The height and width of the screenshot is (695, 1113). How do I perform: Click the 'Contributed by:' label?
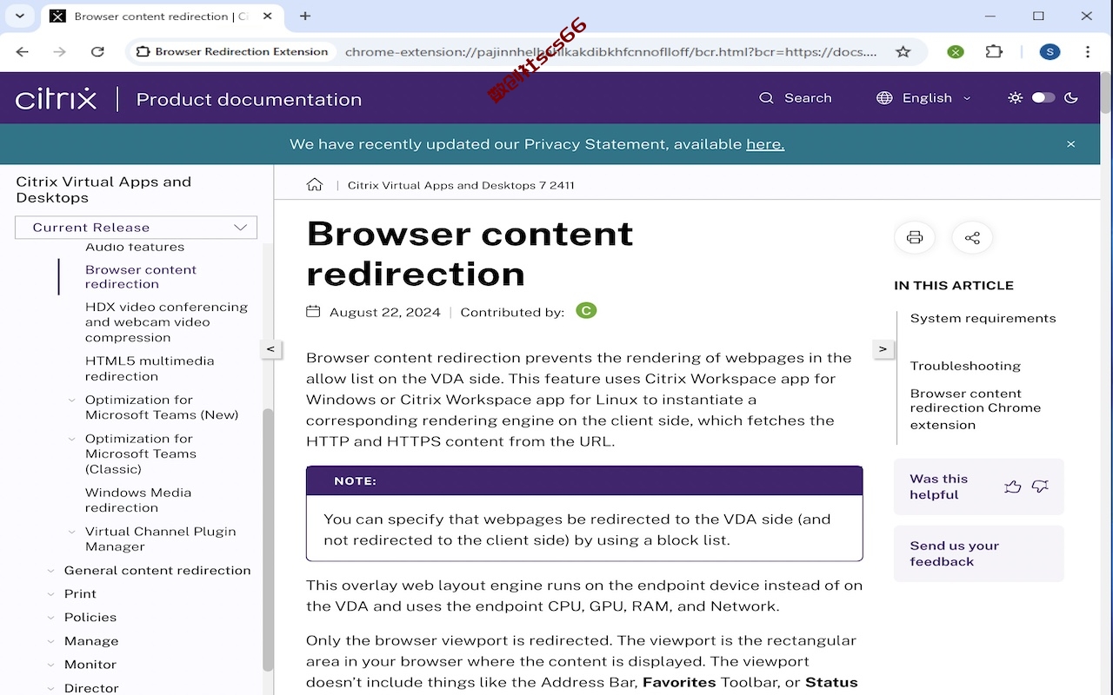point(512,312)
